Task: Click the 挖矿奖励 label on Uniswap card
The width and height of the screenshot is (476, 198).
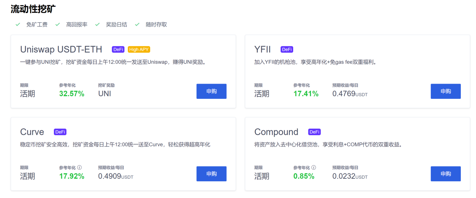Action: (106, 85)
